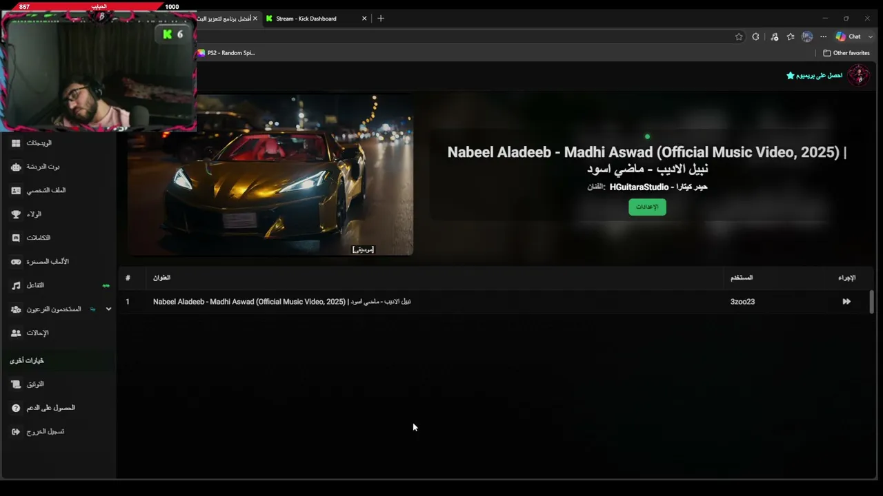Select the التكاملات integrations icon
883x496 pixels.
[x=16, y=238]
